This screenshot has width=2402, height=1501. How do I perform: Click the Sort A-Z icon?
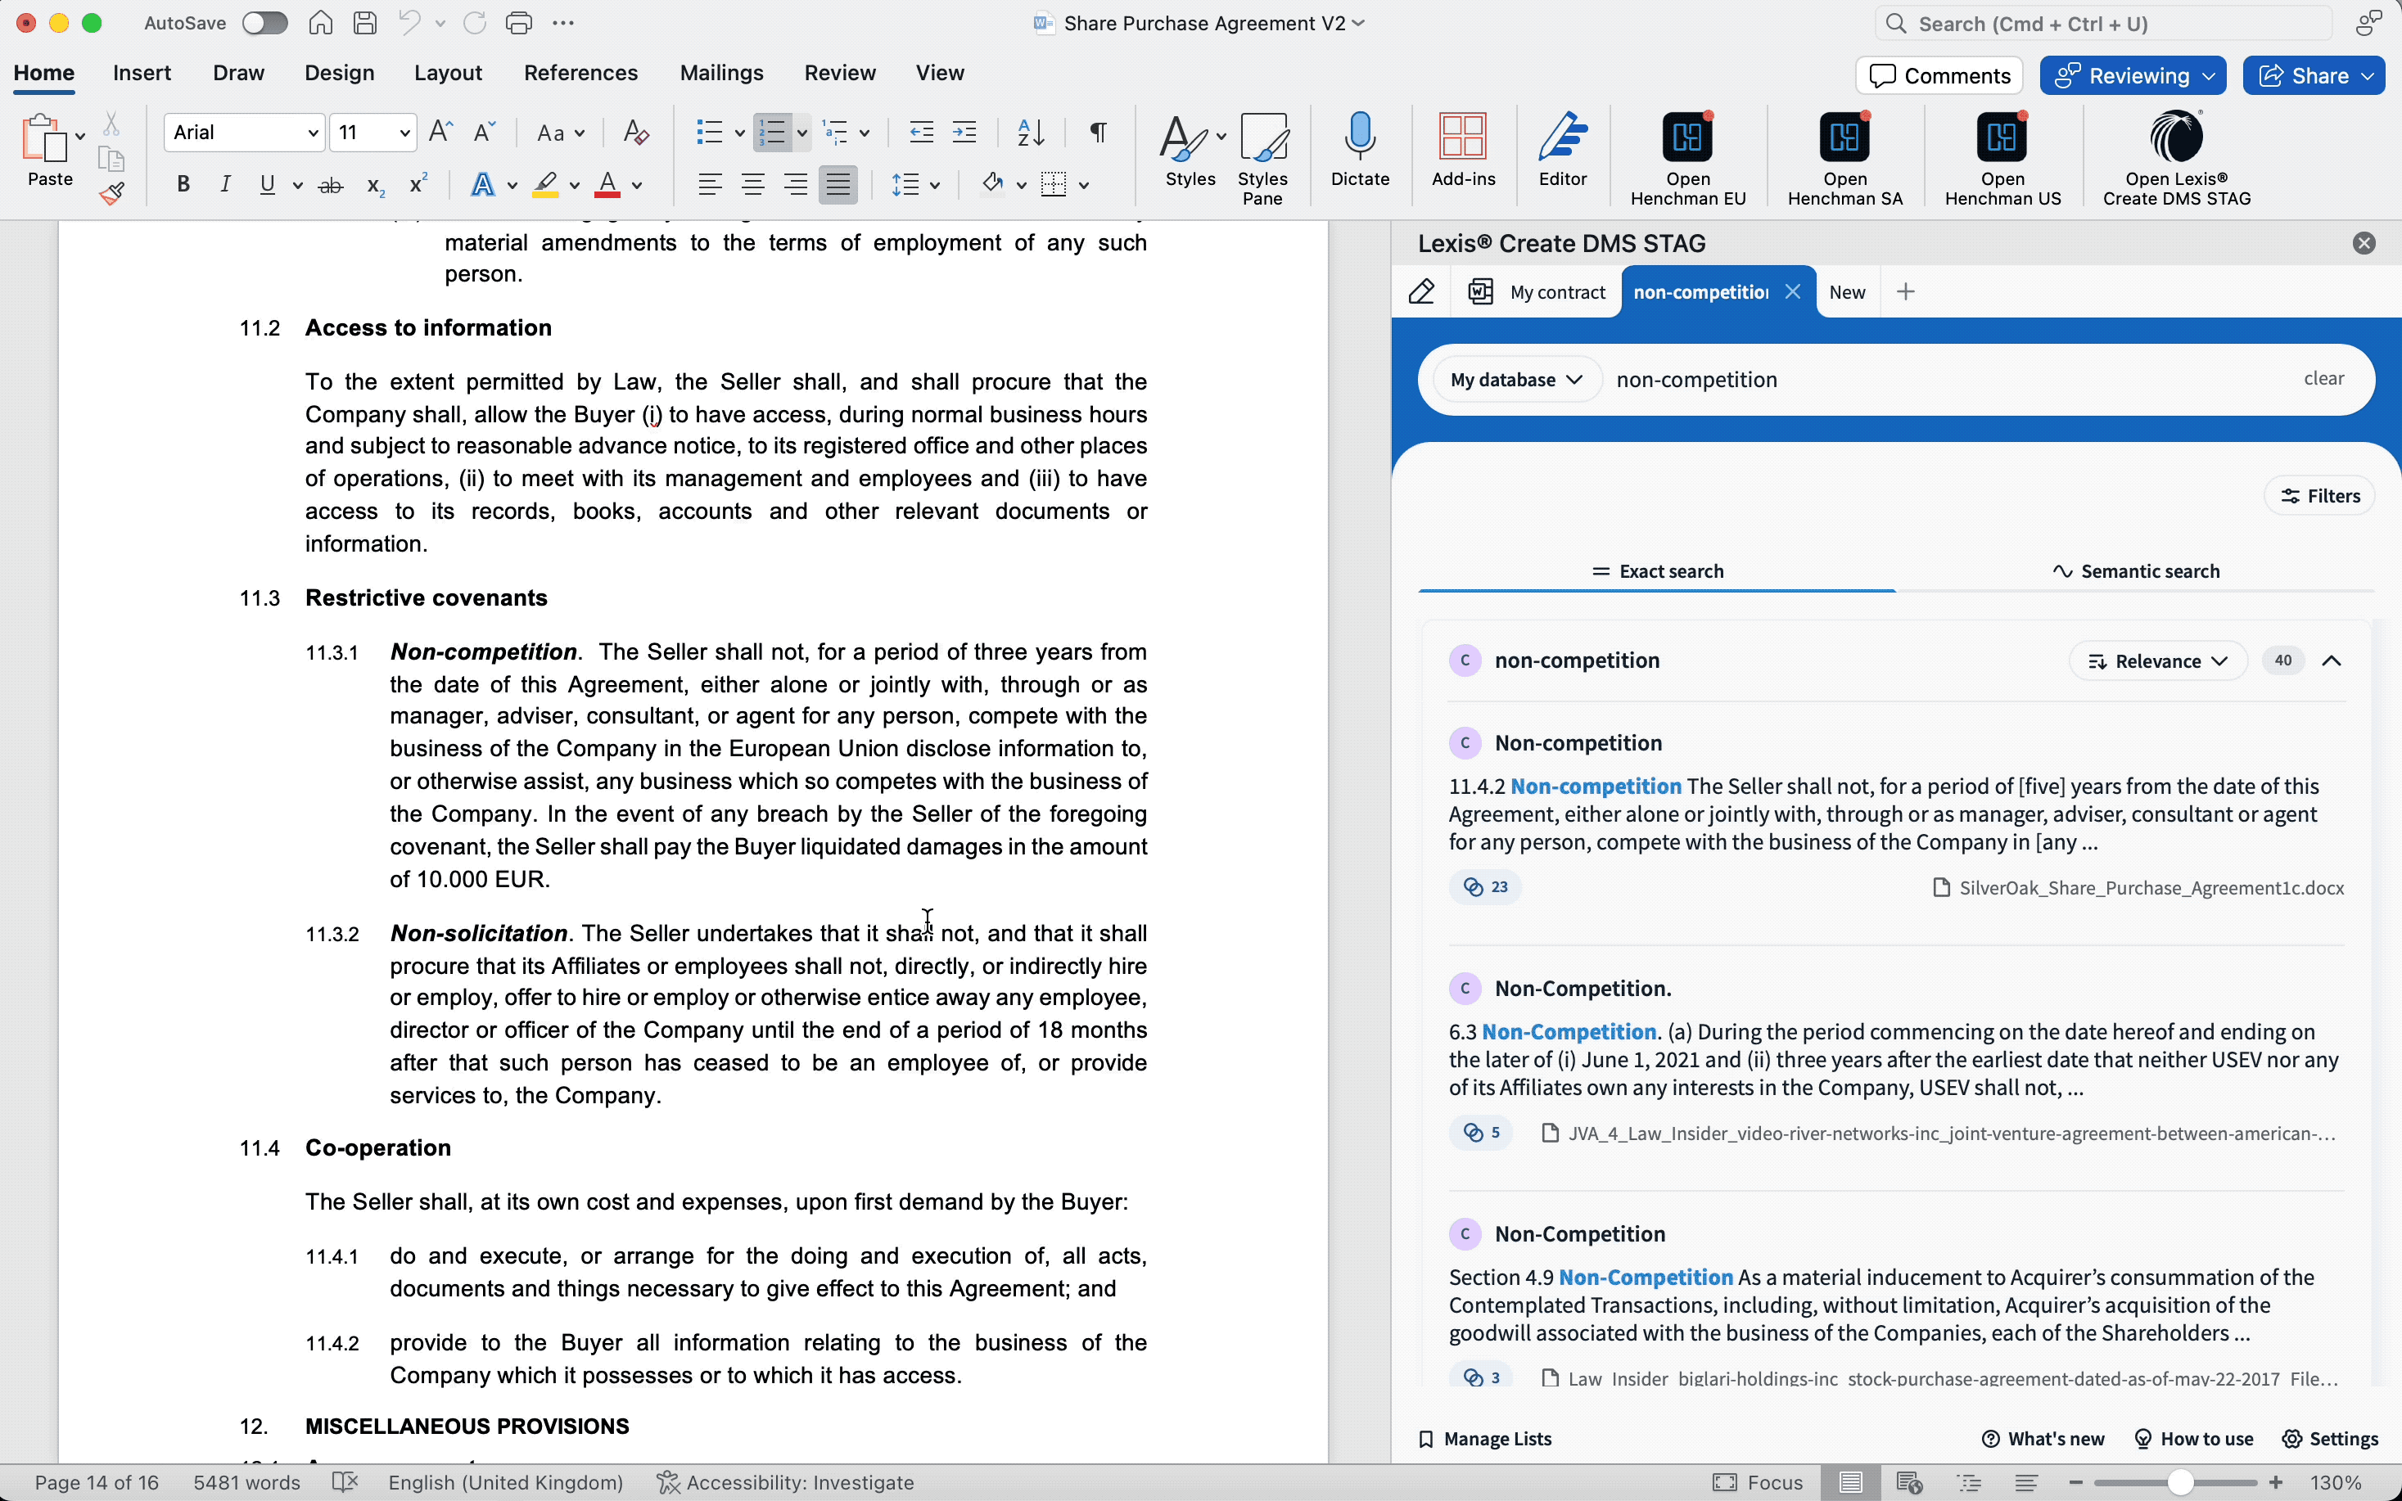click(1031, 132)
